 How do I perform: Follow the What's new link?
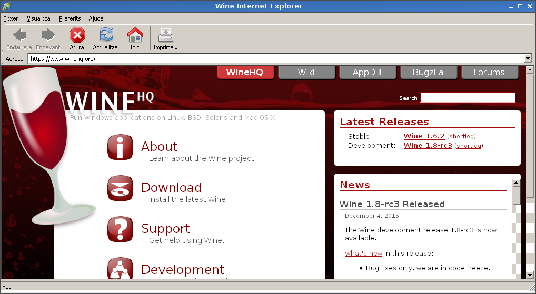point(363,254)
